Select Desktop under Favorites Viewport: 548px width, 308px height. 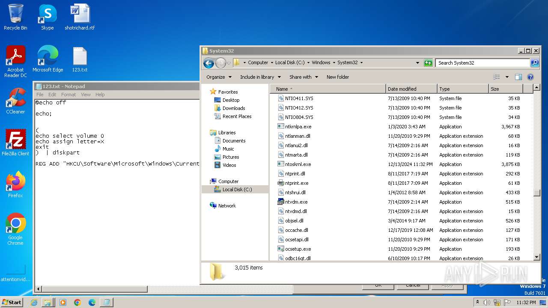click(x=231, y=100)
